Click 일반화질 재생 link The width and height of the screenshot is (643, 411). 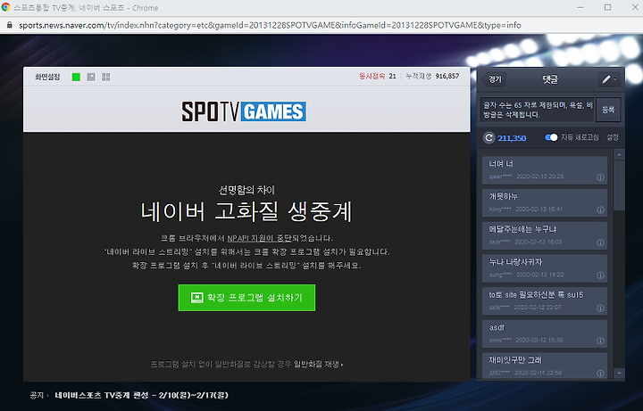click(x=318, y=364)
